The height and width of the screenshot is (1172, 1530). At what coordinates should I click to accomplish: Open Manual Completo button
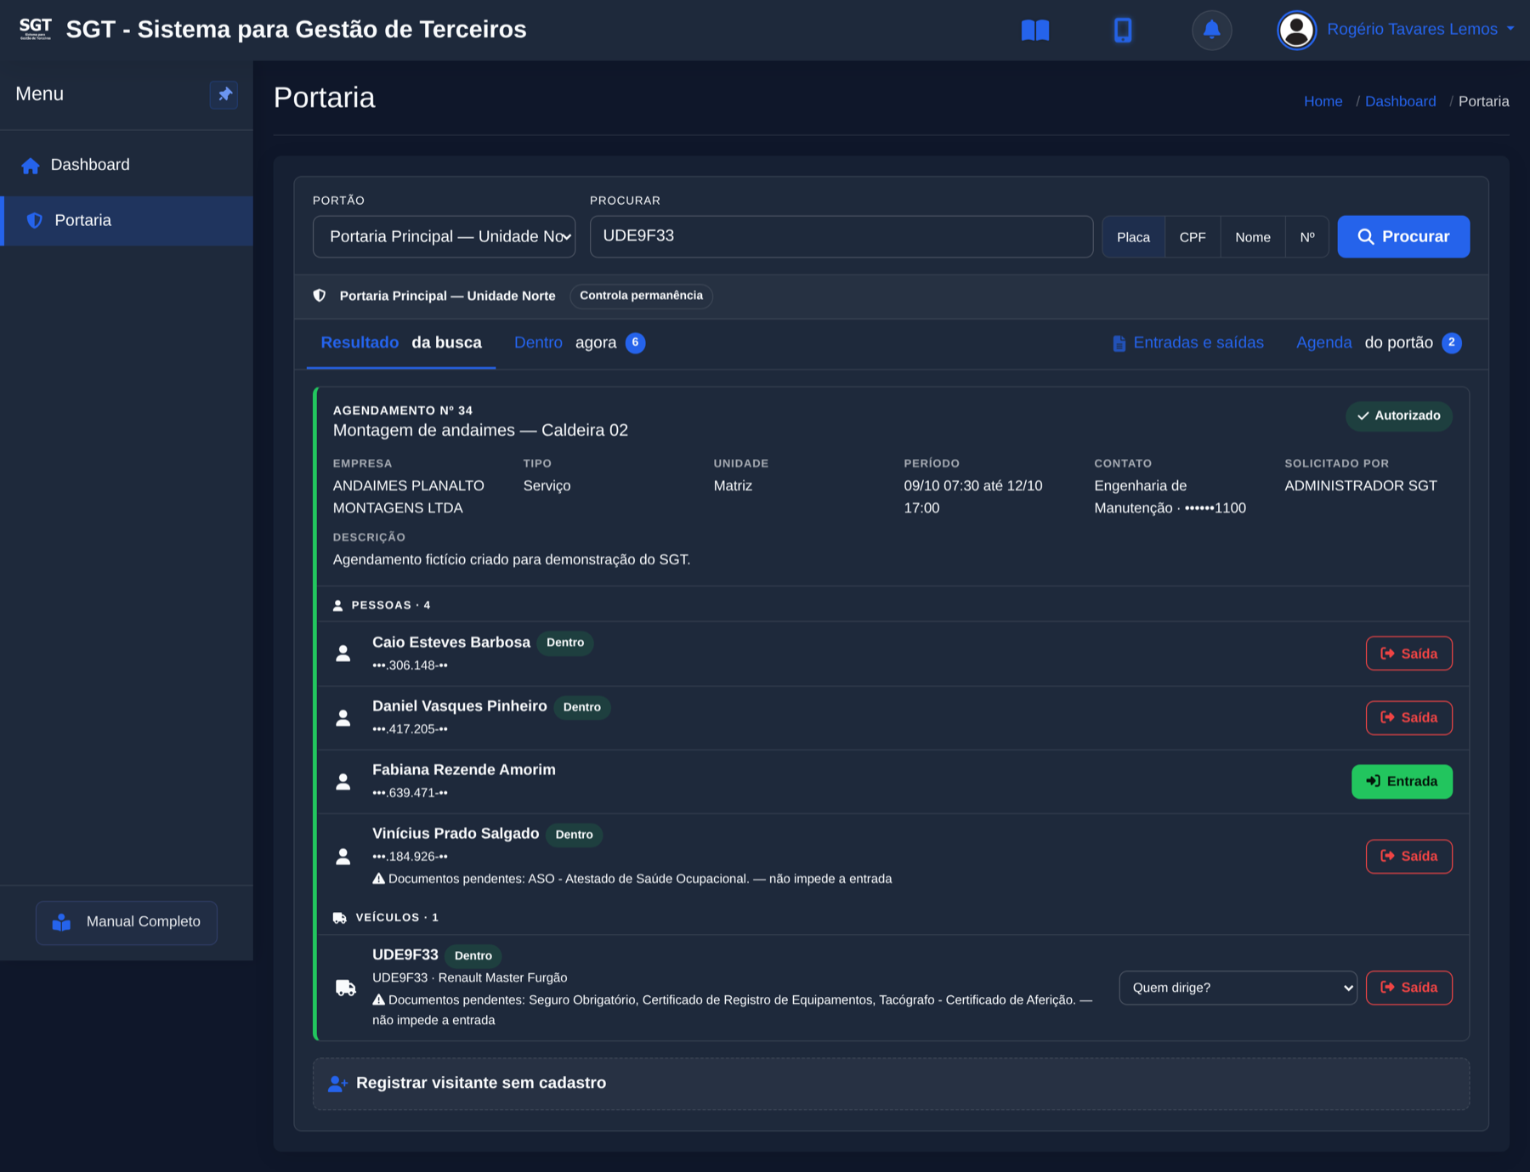127,922
